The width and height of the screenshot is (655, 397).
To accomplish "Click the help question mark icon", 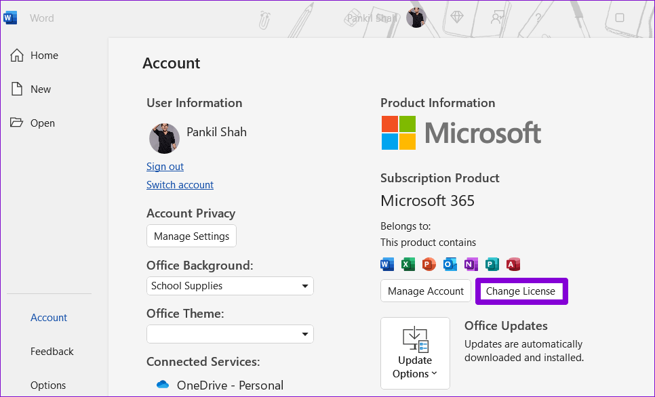I will coord(538,18).
